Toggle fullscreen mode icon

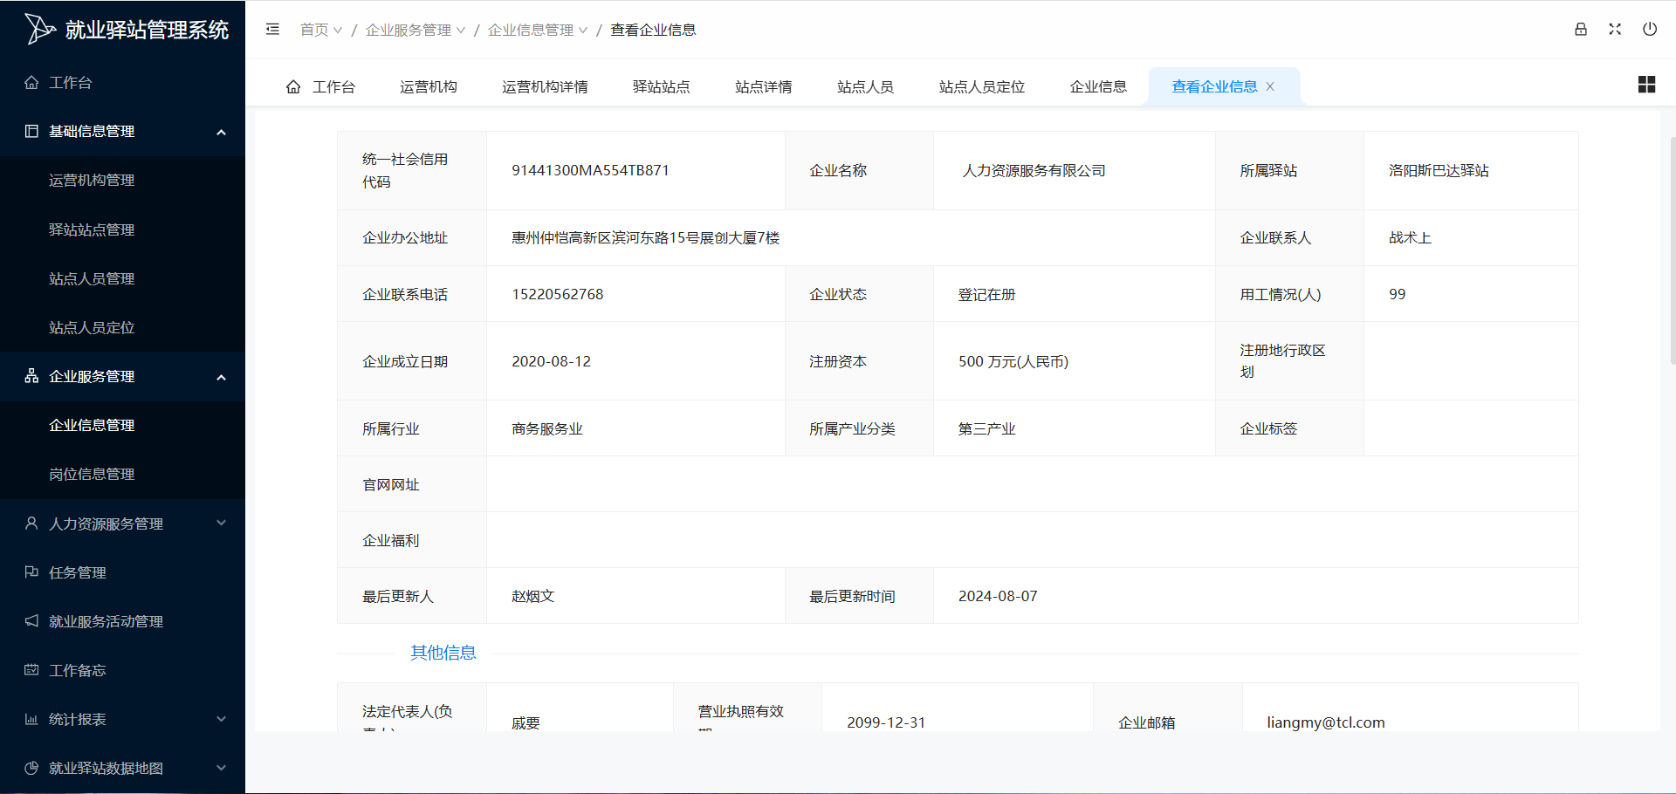click(x=1615, y=29)
